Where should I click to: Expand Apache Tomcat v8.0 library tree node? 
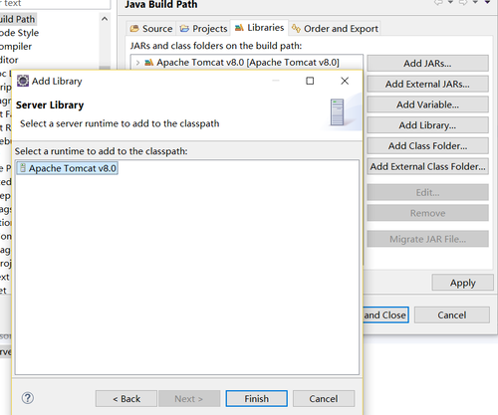[x=137, y=63]
